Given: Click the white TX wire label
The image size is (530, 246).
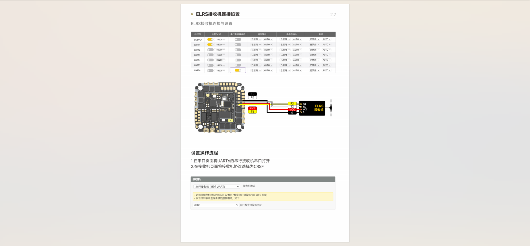Looking at the screenshot, I should [x=292, y=107].
